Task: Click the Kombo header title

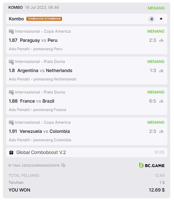Action: (x=16, y=19)
